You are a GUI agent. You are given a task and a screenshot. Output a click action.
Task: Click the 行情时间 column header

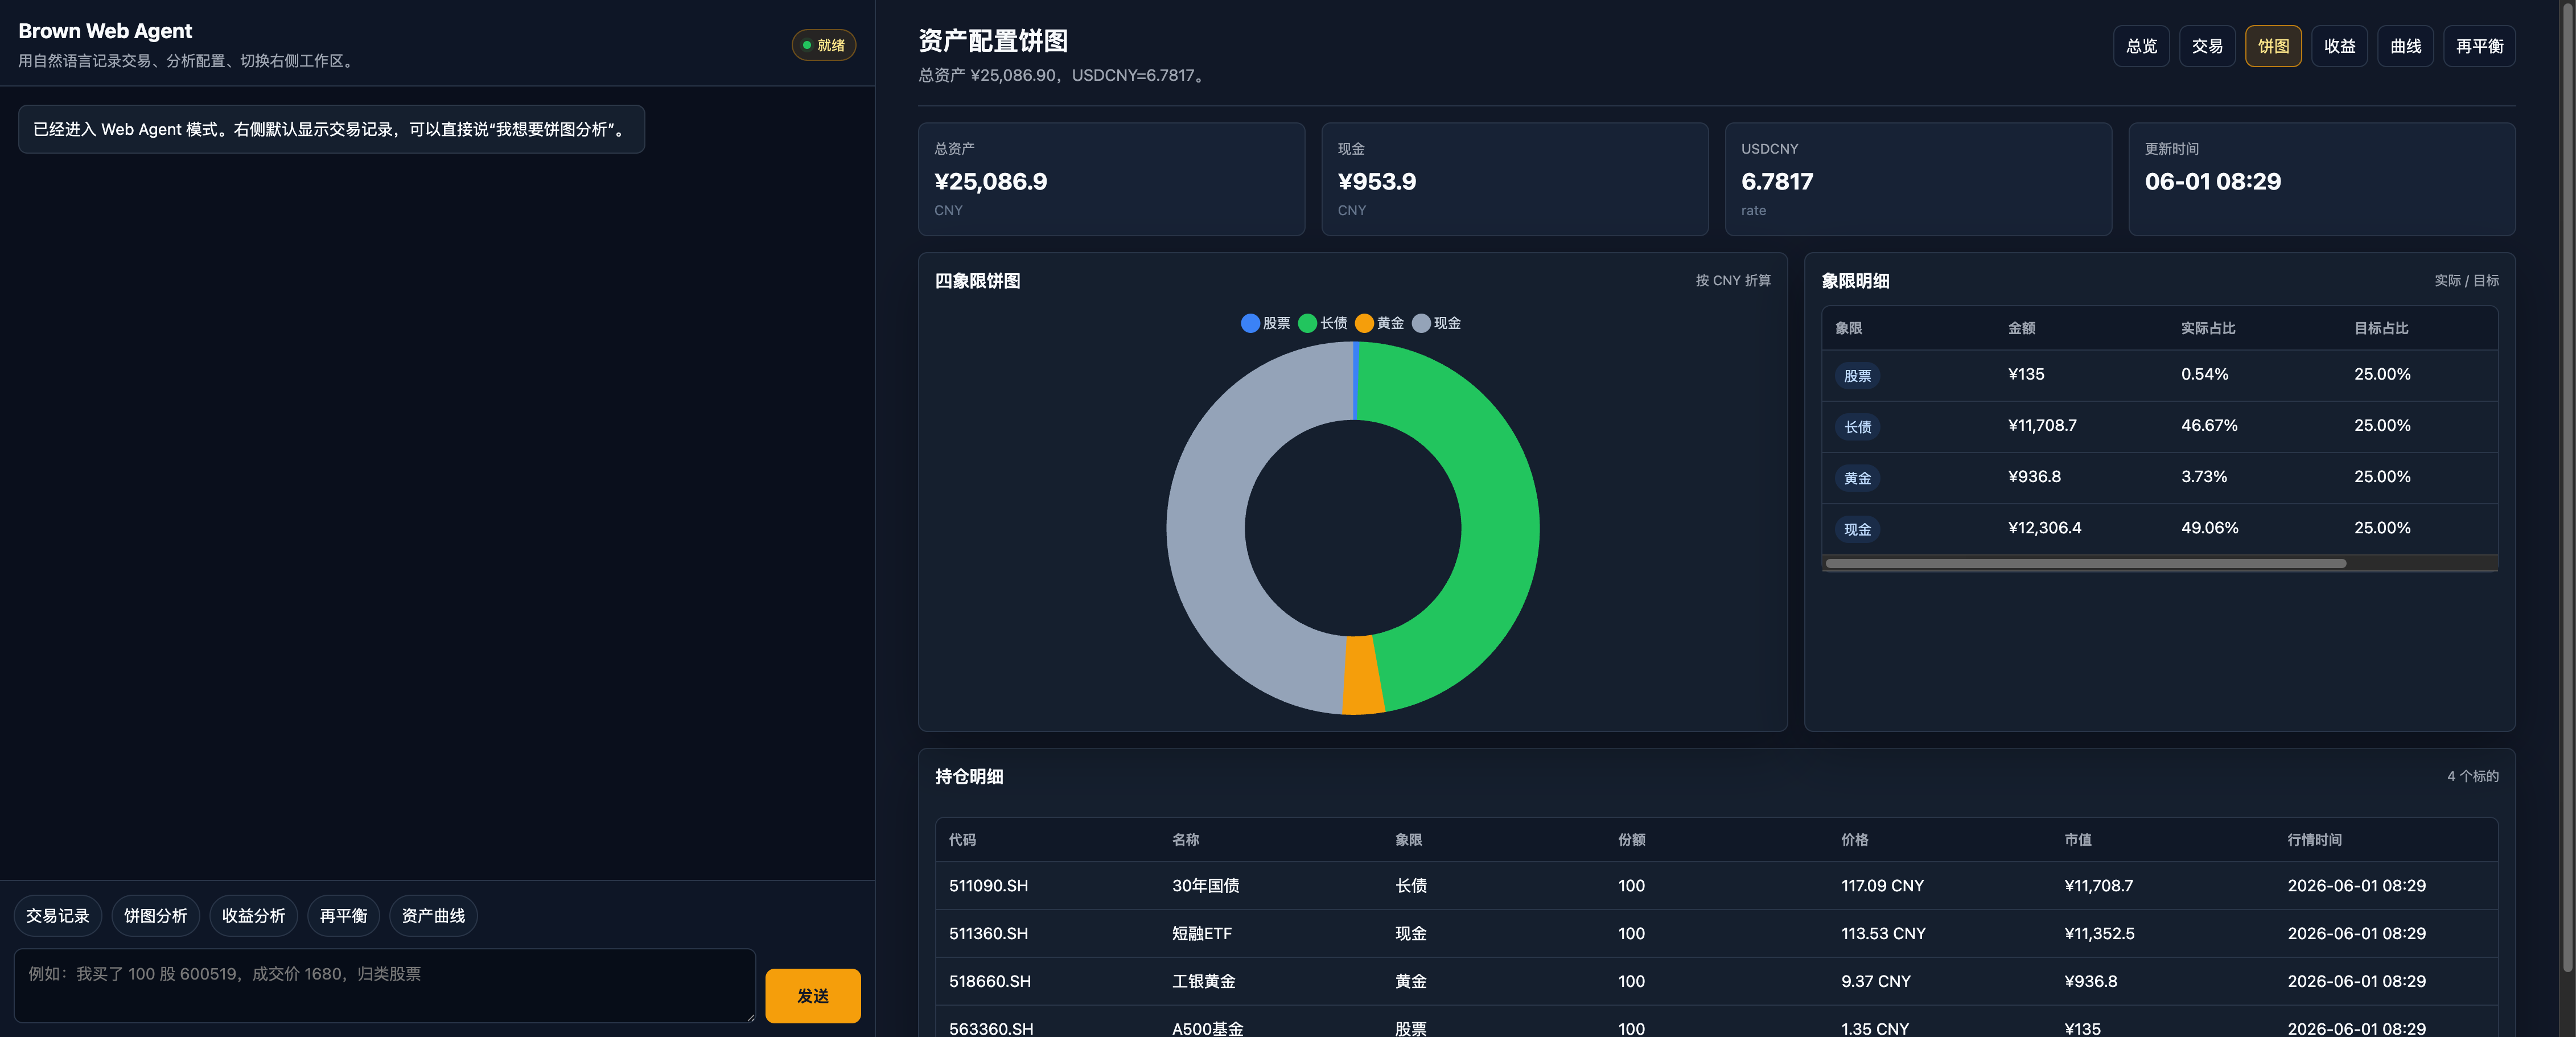tap(2314, 839)
